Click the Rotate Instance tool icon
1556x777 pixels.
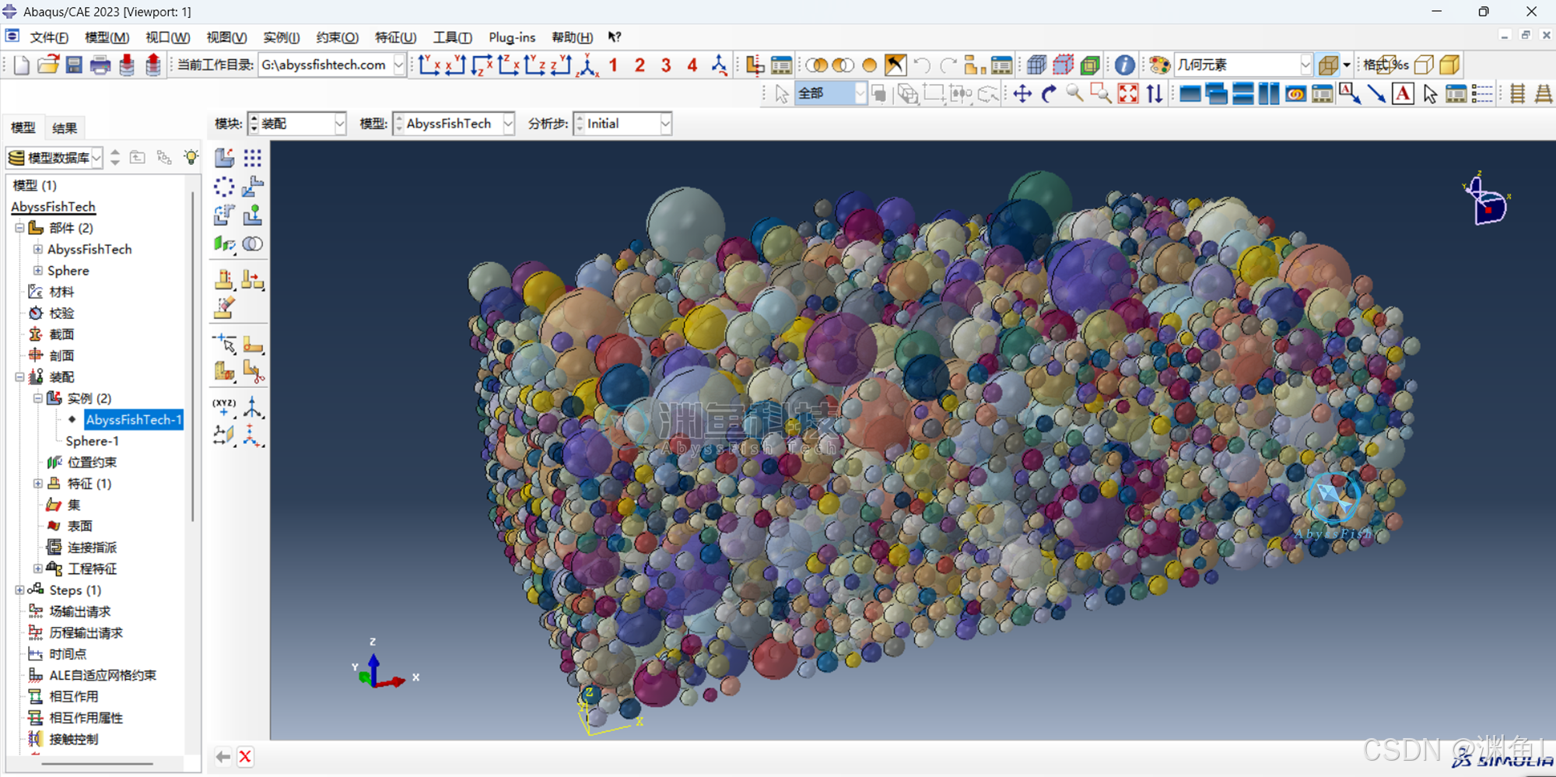coord(224,215)
